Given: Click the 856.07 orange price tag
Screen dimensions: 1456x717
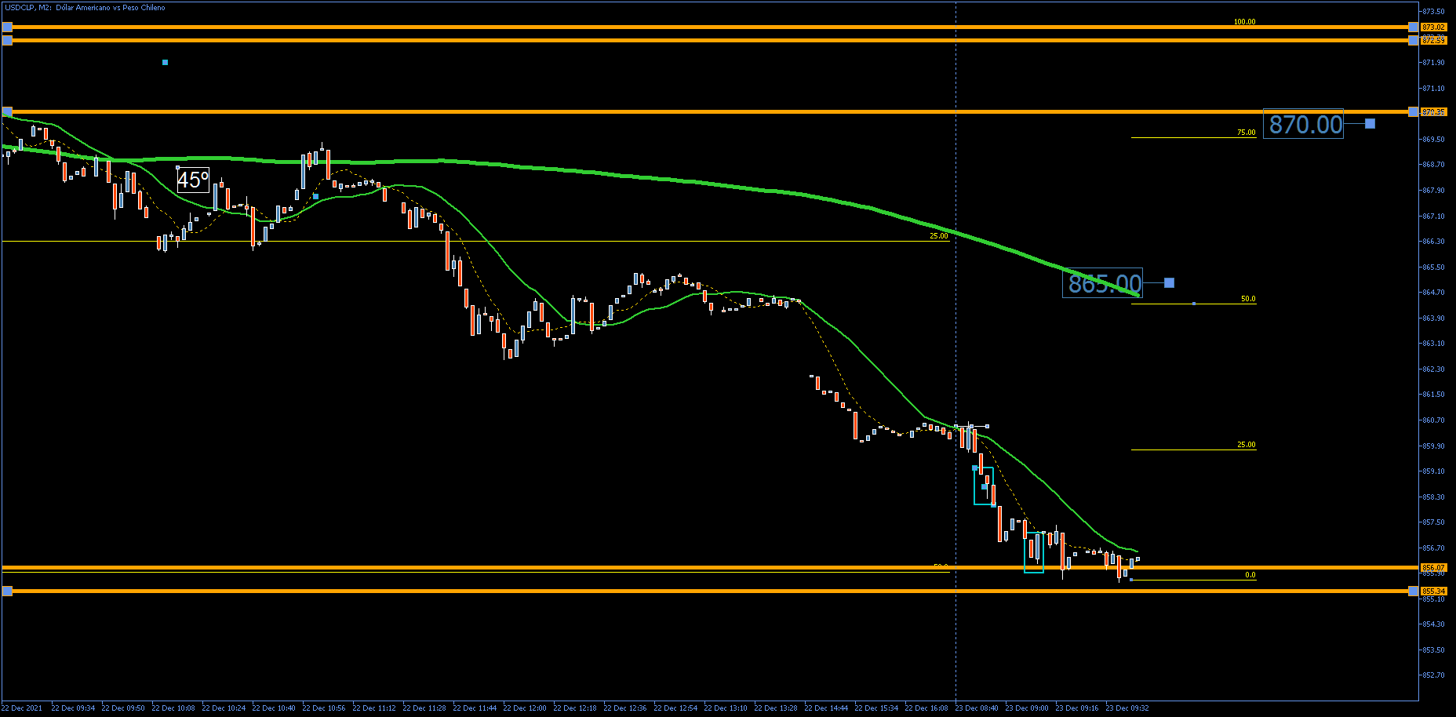Looking at the screenshot, I should tap(1433, 567).
